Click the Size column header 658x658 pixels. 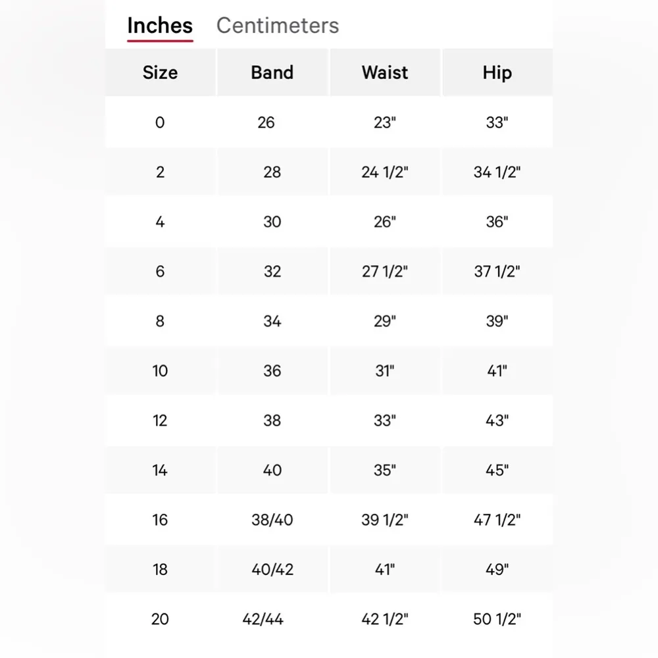pyautogui.click(x=160, y=72)
